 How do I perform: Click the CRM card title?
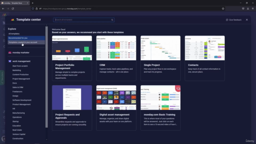click(x=102, y=65)
